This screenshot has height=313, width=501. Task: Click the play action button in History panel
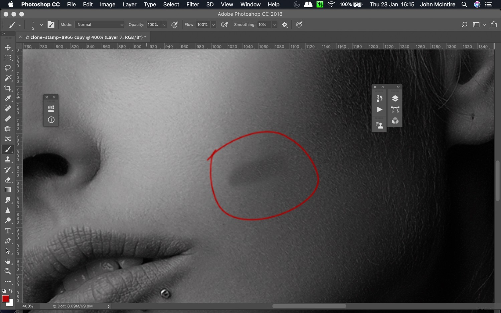[x=379, y=109]
